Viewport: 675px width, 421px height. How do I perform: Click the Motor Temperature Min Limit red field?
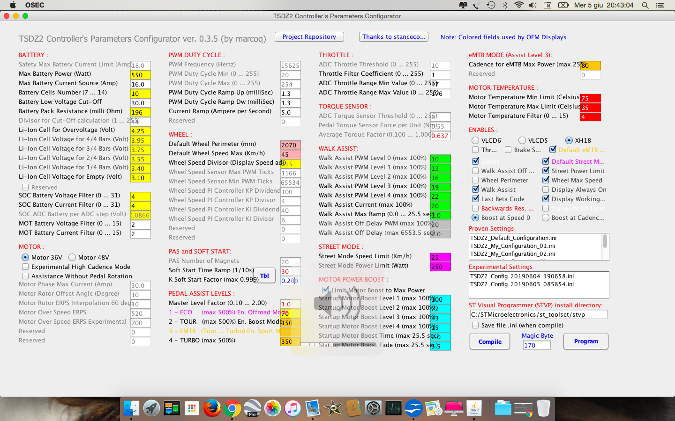click(x=591, y=98)
